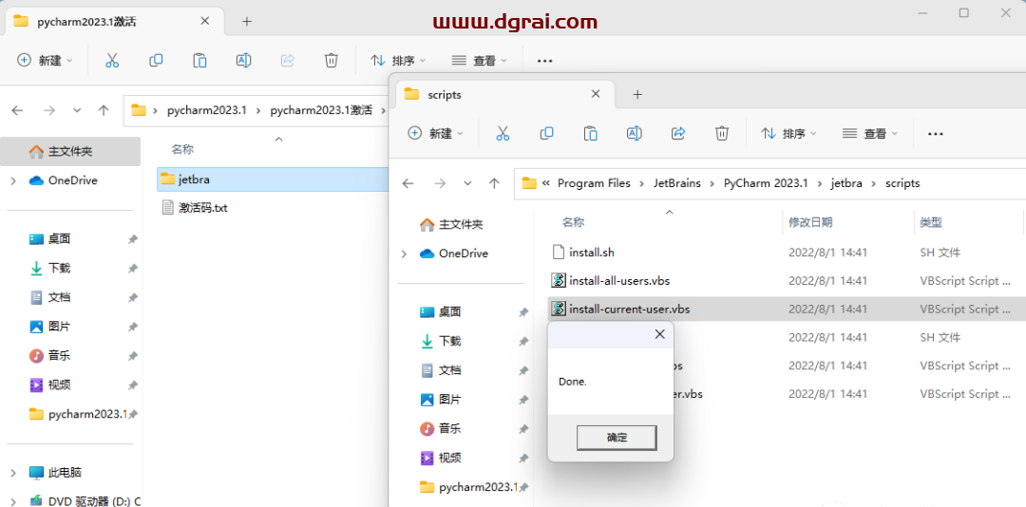Screen dimensions: 1026x507
Task: Close the scripts tab
Action: (596, 94)
